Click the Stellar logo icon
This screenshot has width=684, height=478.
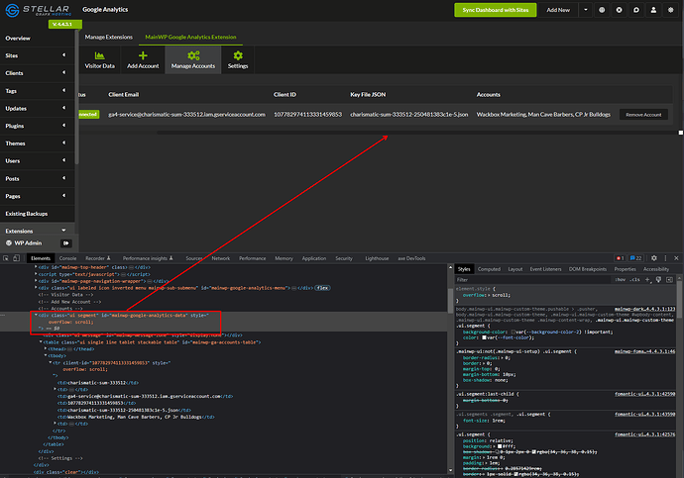[12, 10]
